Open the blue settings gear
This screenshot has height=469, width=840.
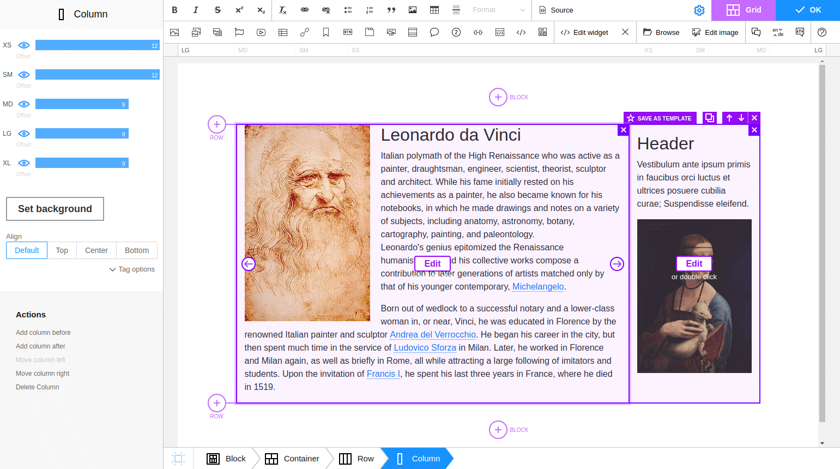(699, 10)
